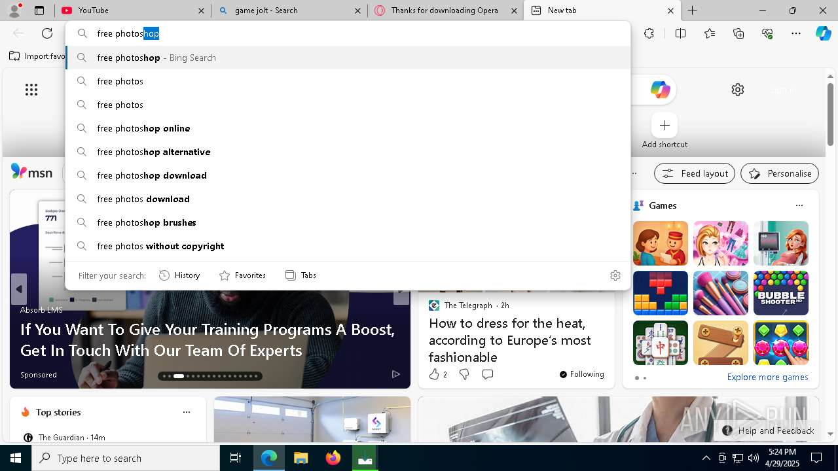Open the Copilot sidebar icon

point(823,33)
